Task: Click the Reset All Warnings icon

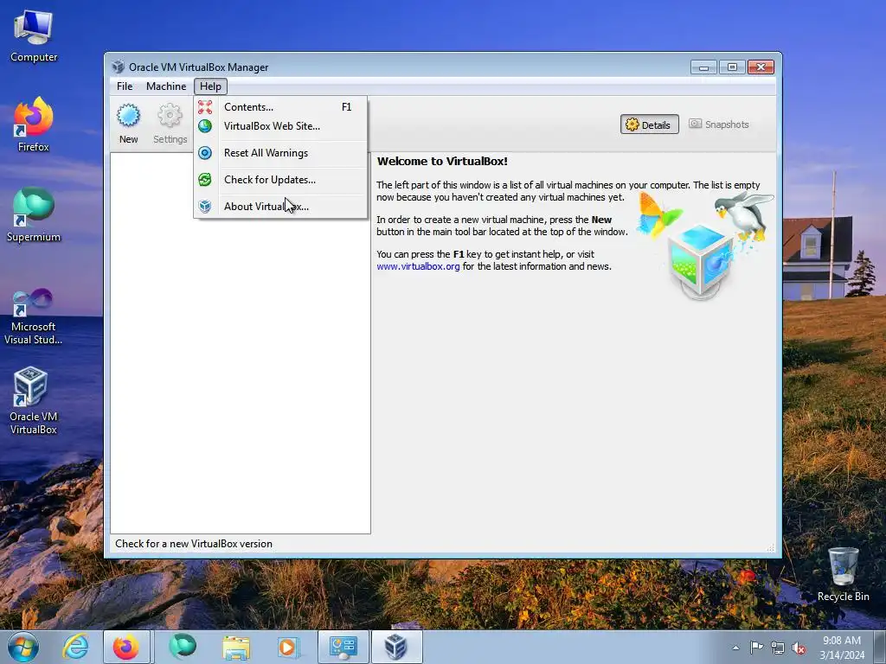Action: tap(205, 153)
